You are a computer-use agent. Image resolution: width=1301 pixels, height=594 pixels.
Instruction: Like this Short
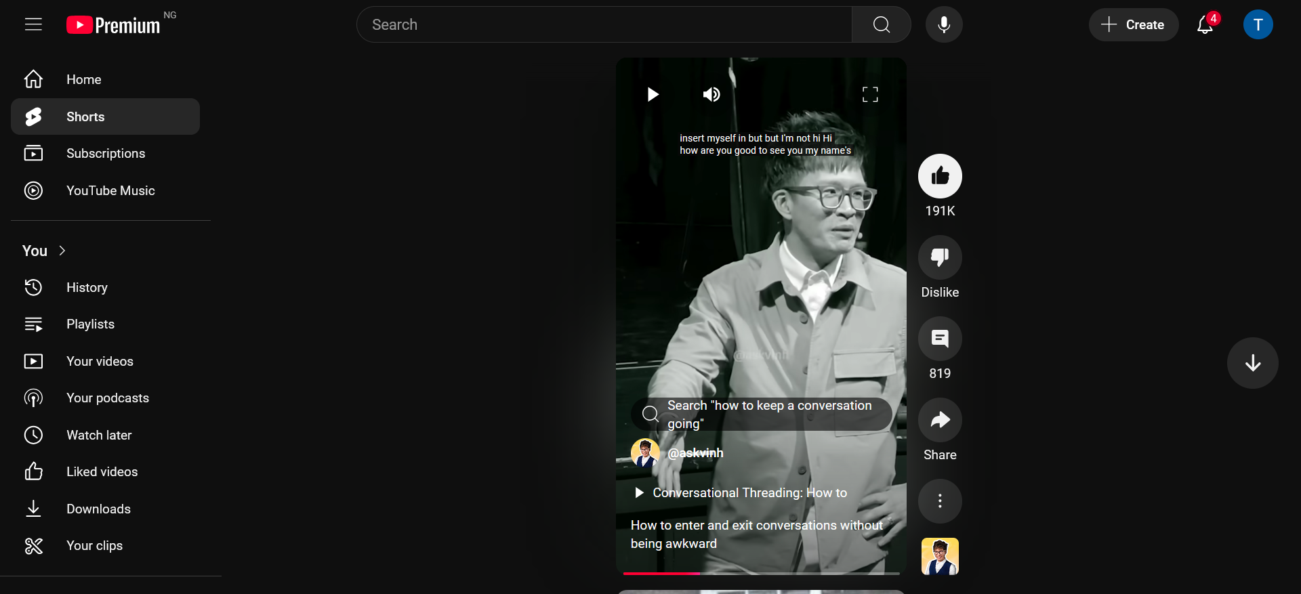tap(940, 176)
